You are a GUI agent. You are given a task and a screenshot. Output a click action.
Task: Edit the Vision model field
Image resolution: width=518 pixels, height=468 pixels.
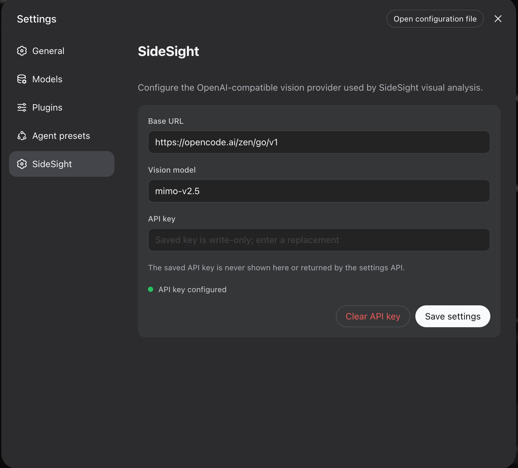tap(319, 191)
